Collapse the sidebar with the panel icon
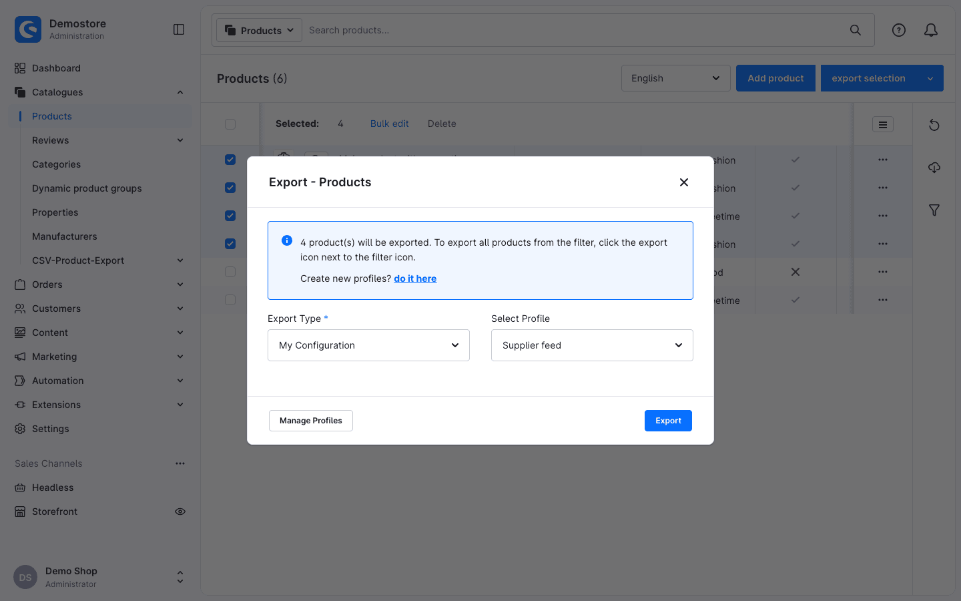The image size is (961, 601). point(179,29)
